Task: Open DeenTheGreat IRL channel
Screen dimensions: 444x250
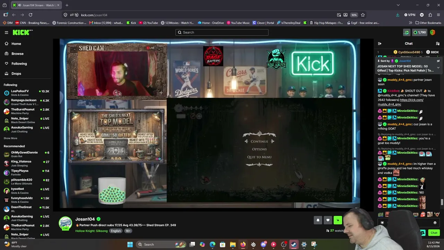Action: click(x=26, y=209)
